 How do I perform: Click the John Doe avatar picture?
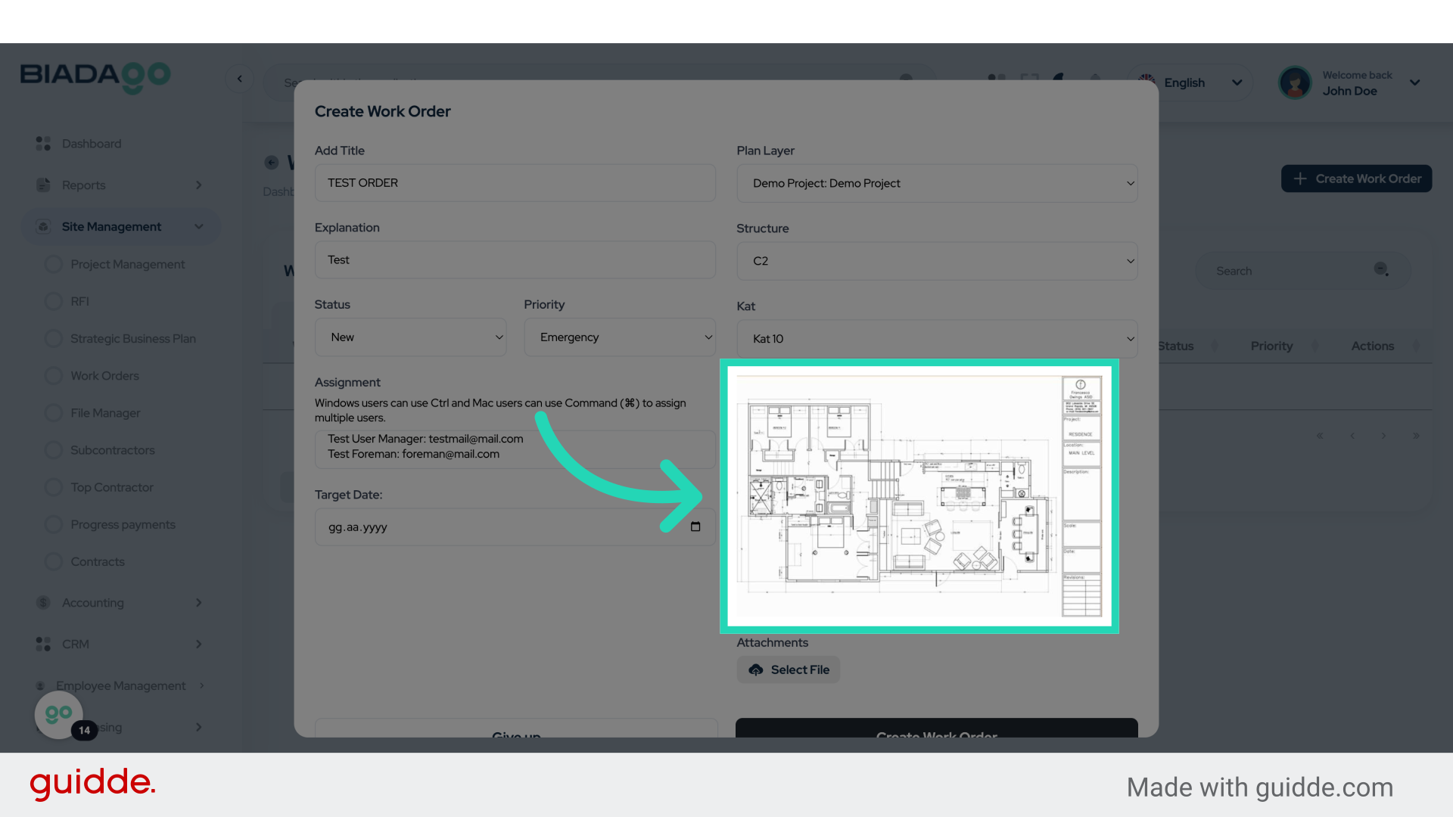[1295, 82]
